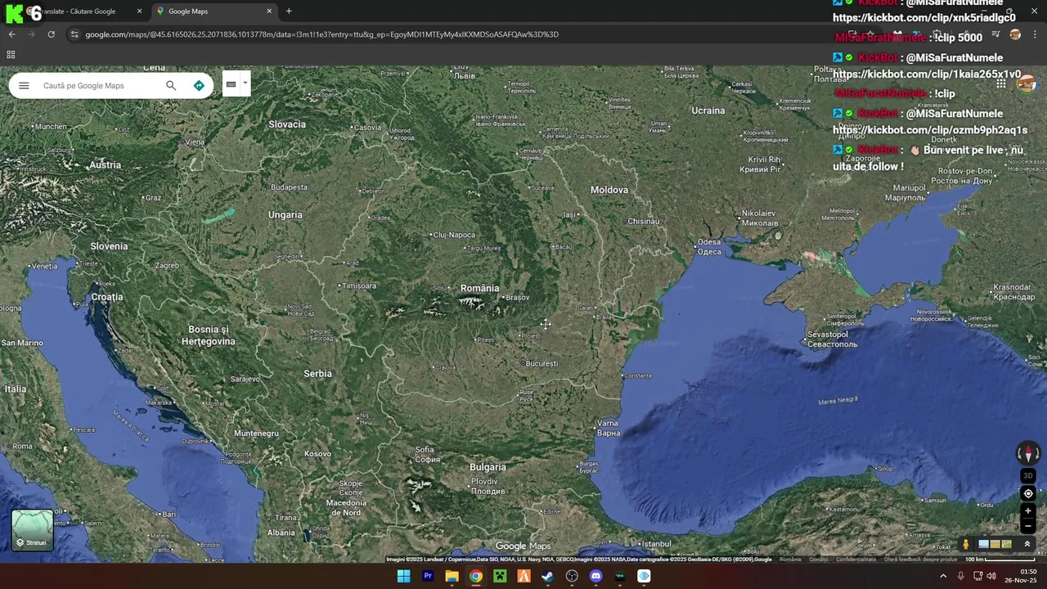This screenshot has width=1047, height=589.
Task: Zoom out with the minus button
Action: click(1028, 525)
